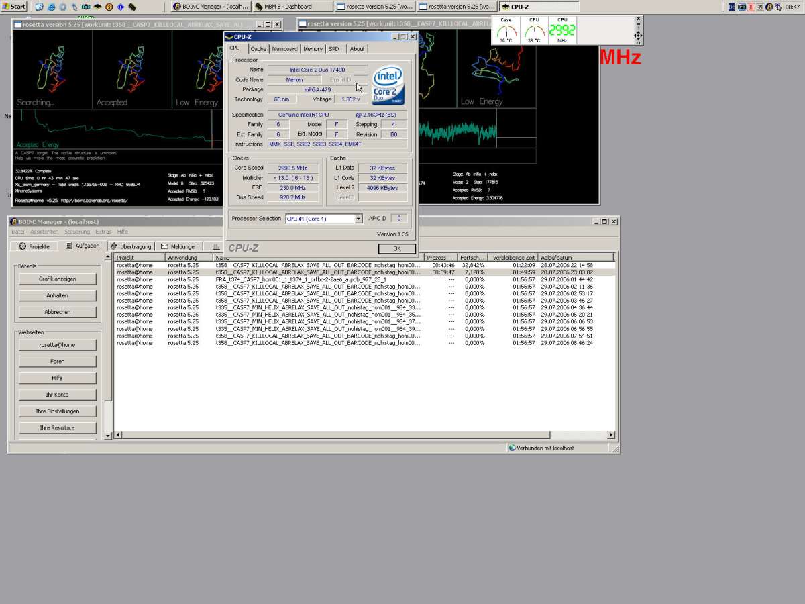805x604 pixels.
Task: Select task expiring 29.07.2006 04:36:44
Action: (x=364, y=307)
